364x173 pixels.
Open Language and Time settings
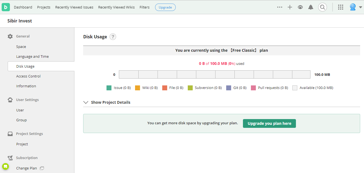pos(32,57)
